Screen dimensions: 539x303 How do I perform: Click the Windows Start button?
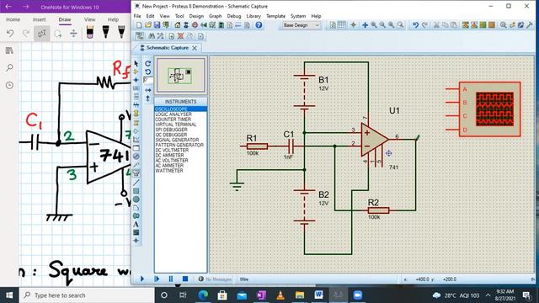9,295
